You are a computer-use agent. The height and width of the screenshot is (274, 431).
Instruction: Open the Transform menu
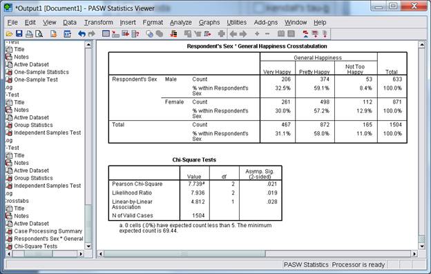[x=98, y=23]
